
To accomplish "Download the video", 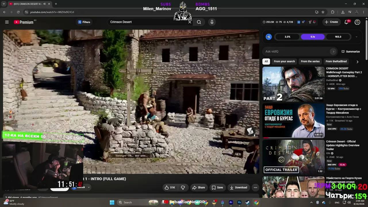I will pyautogui.click(x=238, y=187).
